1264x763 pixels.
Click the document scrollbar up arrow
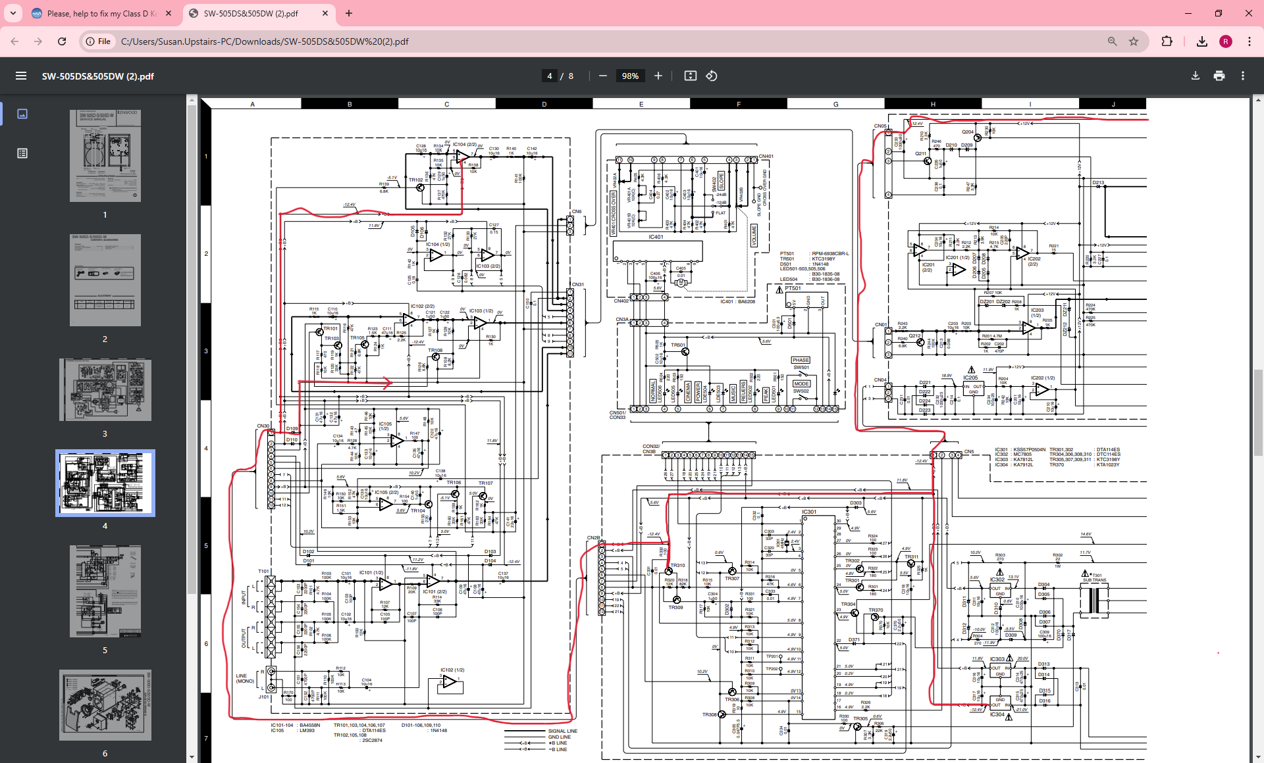click(1258, 101)
